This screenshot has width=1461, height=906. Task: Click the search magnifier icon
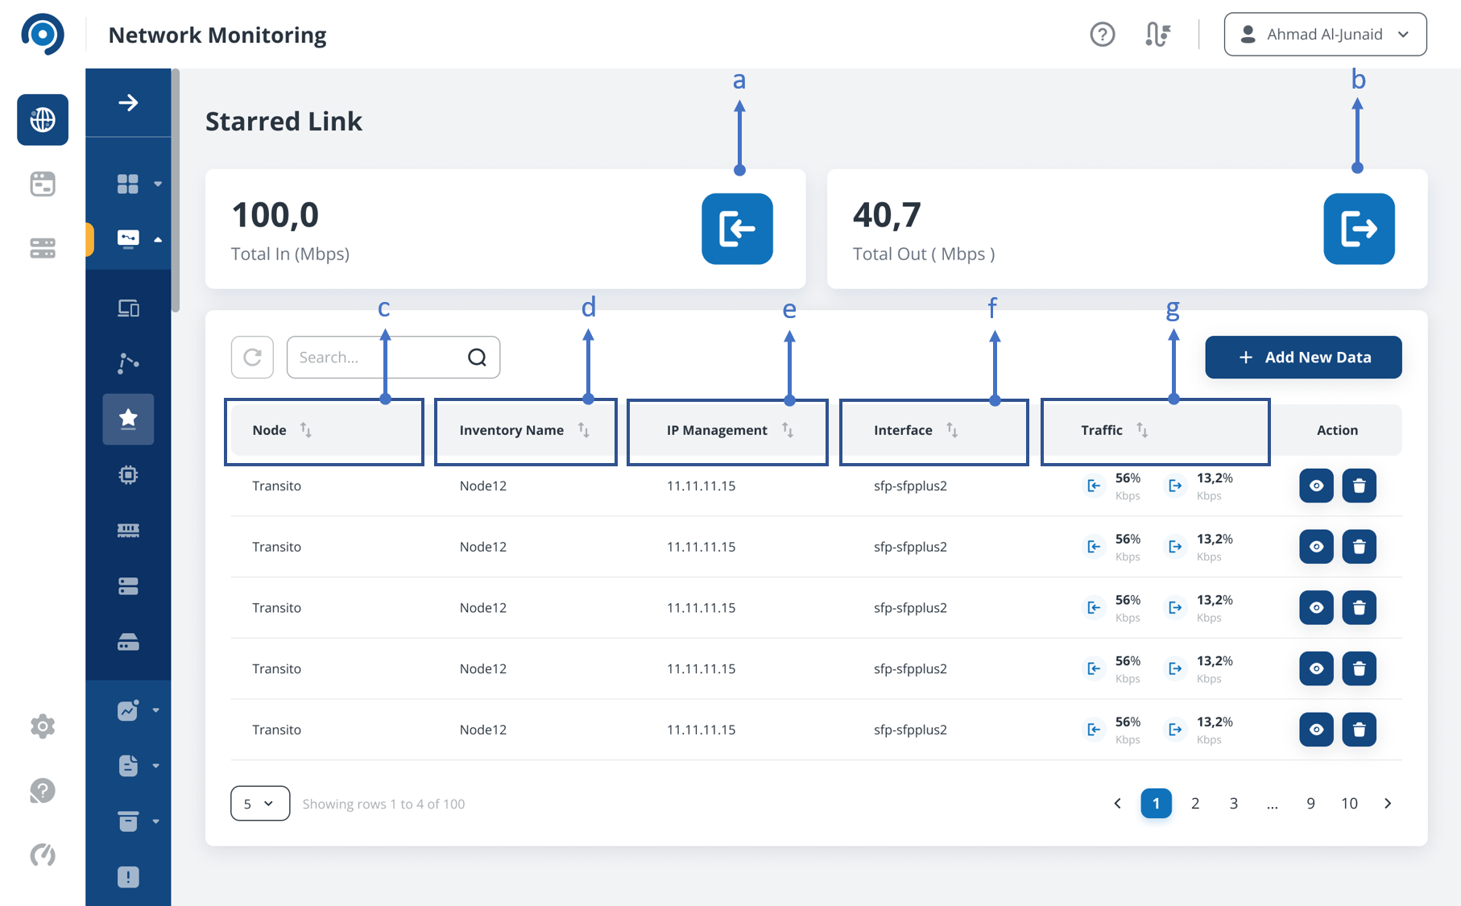click(478, 357)
